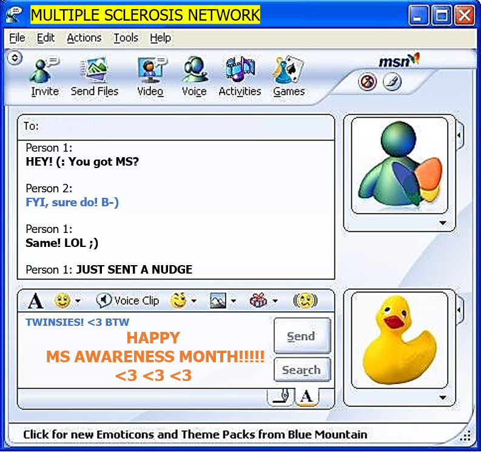Screen dimensions: 481x452
Task: Click the Blue Mountain emoticons ad link
Action: pos(195,434)
